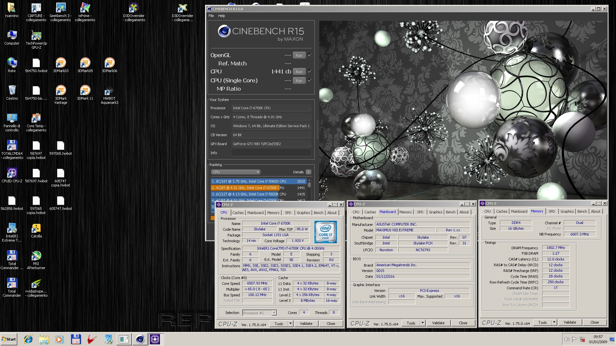Open Internet Explorer in the taskbar
Viewport: 616px width, 346px height.
pyautogui.click(x=28, y=339)
